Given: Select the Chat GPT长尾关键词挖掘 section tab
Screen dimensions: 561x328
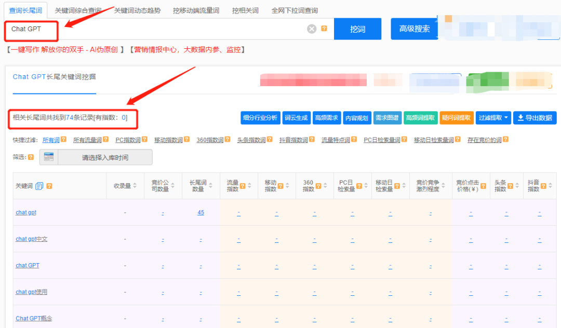Looking at the screenshot, I should pyautogui.click(x=55, y=77).
